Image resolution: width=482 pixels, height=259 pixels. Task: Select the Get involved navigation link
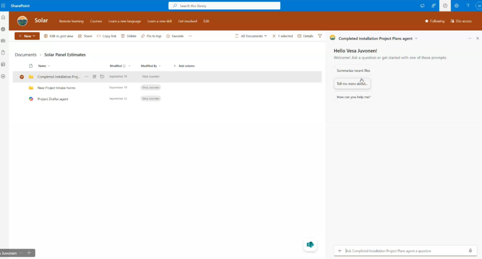point(187,21)
